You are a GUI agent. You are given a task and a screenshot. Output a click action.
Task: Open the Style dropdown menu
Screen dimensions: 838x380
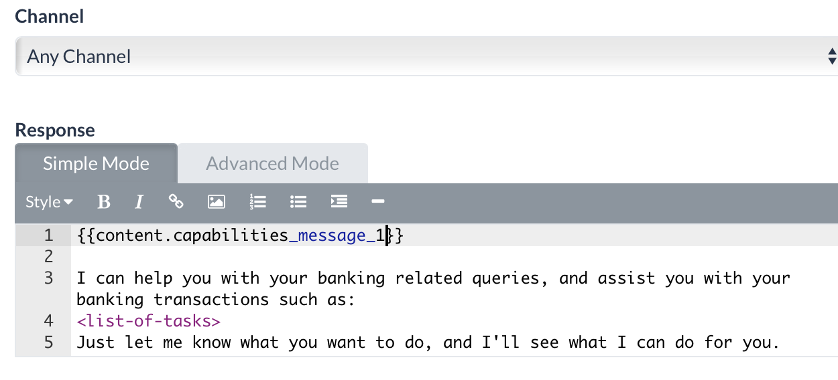click(x=50, y=201)
